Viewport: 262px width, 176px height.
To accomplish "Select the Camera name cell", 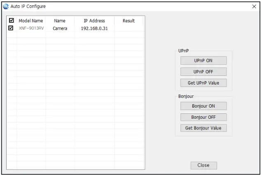I will click(60, 28).
